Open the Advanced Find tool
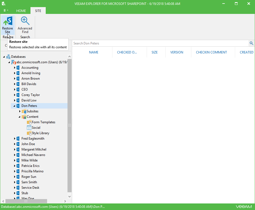Viewport: 255px width, 210px height. [25, 25]
